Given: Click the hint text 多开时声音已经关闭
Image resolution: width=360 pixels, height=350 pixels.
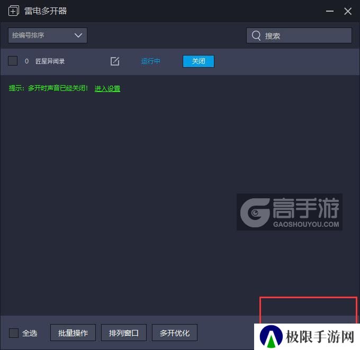Looking at the screenshot, I should pyautogui.click(x=58, y=88).
